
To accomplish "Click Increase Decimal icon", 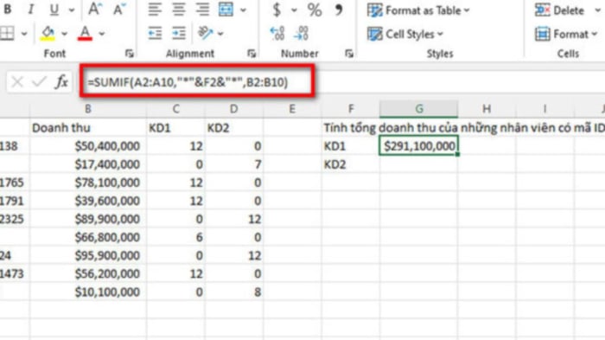I will click(277, 34).
